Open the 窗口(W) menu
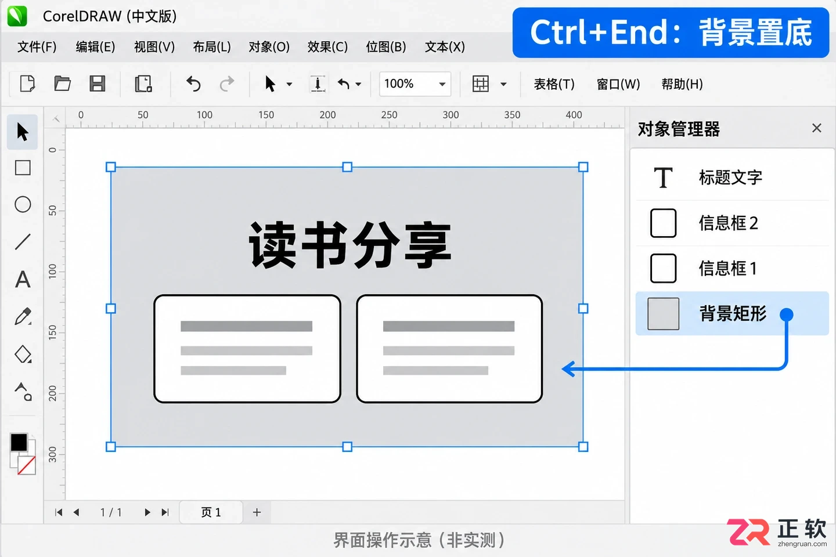The height and width of the screenshot is (557, 836). point(619,84)
